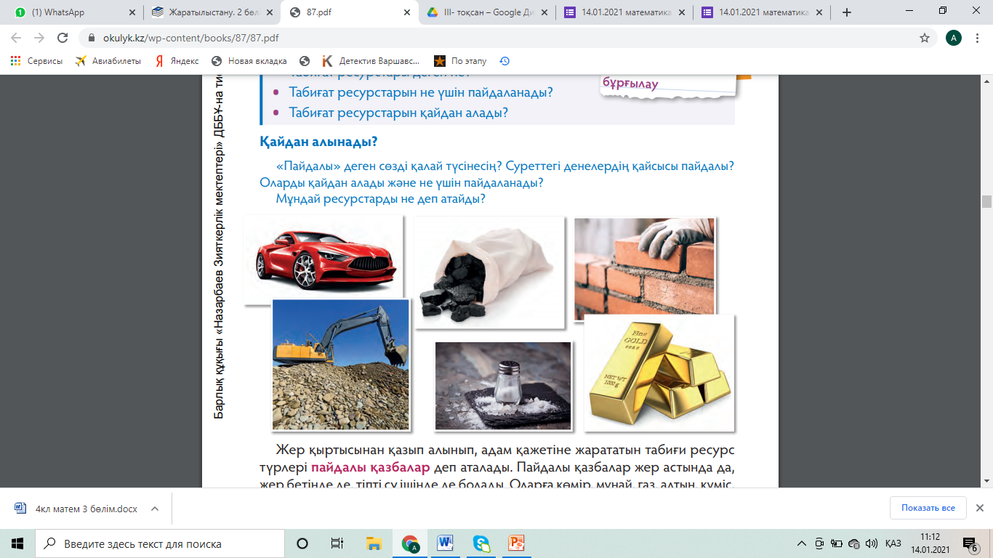
Task: Click the paused cloud sync tray icon
Action: [x=853, y=543]
